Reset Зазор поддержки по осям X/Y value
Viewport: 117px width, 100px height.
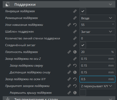(x=75, y=79)
